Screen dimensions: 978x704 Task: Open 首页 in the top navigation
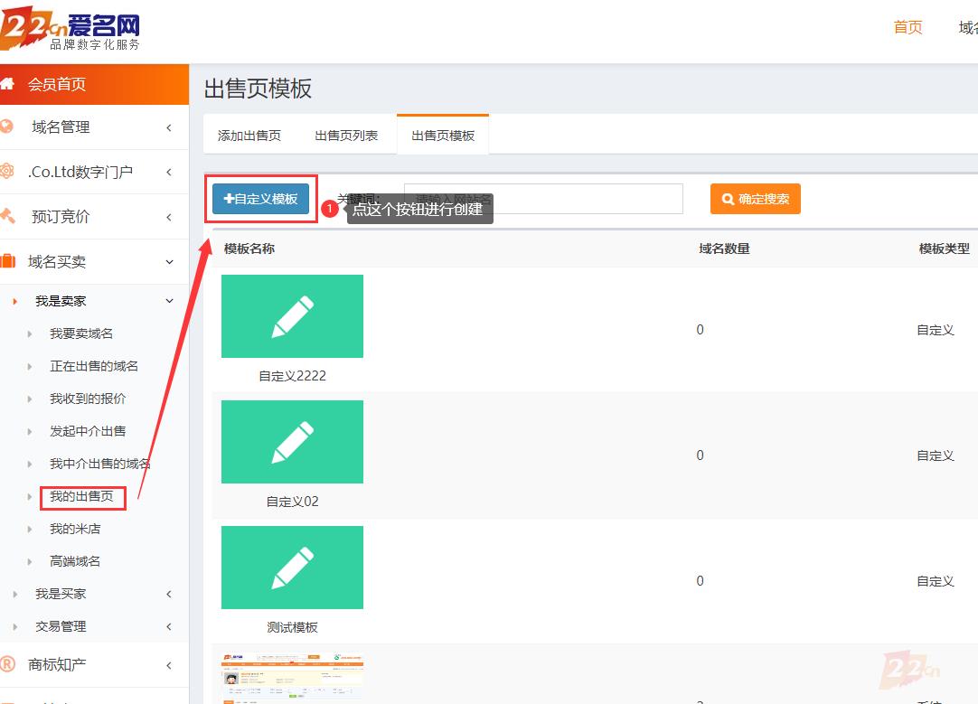coord(907,27)
